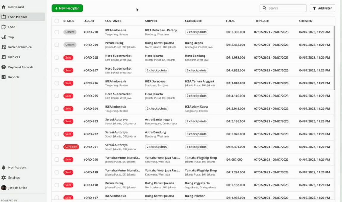The image size is (342, 202).
Task: Click the New load plan button
Action: (x=67, y=8)
